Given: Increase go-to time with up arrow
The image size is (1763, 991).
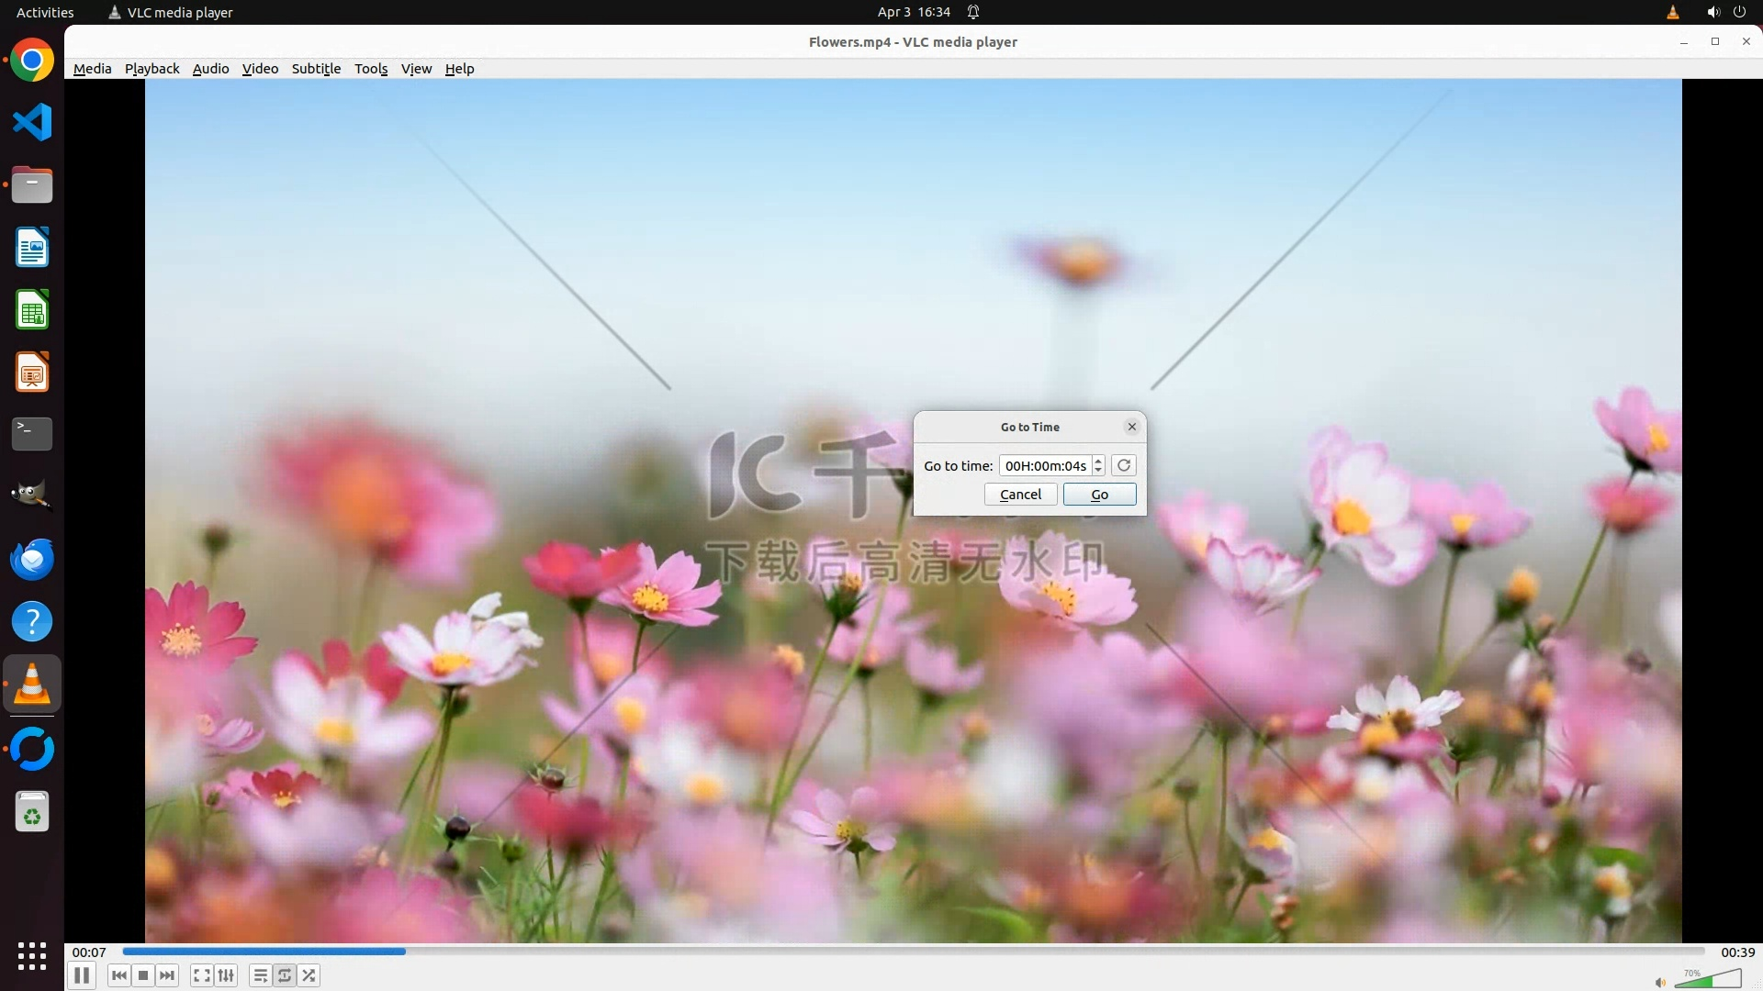Looking at the screenshot, I should pyautogui.click(x=1098, y=461).
